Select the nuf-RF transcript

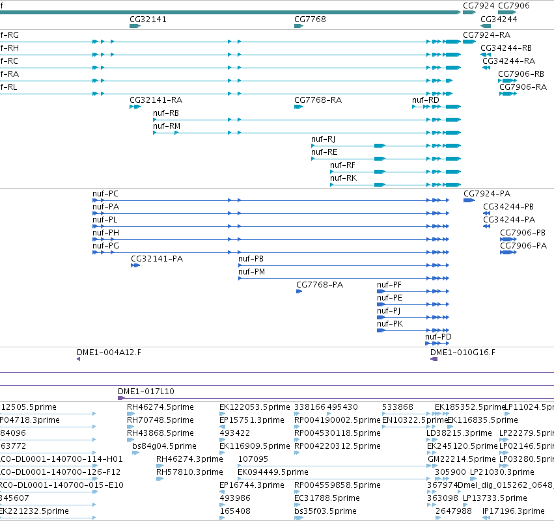[342, 166]
